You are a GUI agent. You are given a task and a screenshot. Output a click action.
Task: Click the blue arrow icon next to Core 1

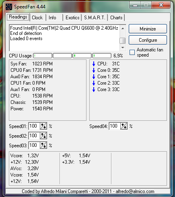click(94, 77)
